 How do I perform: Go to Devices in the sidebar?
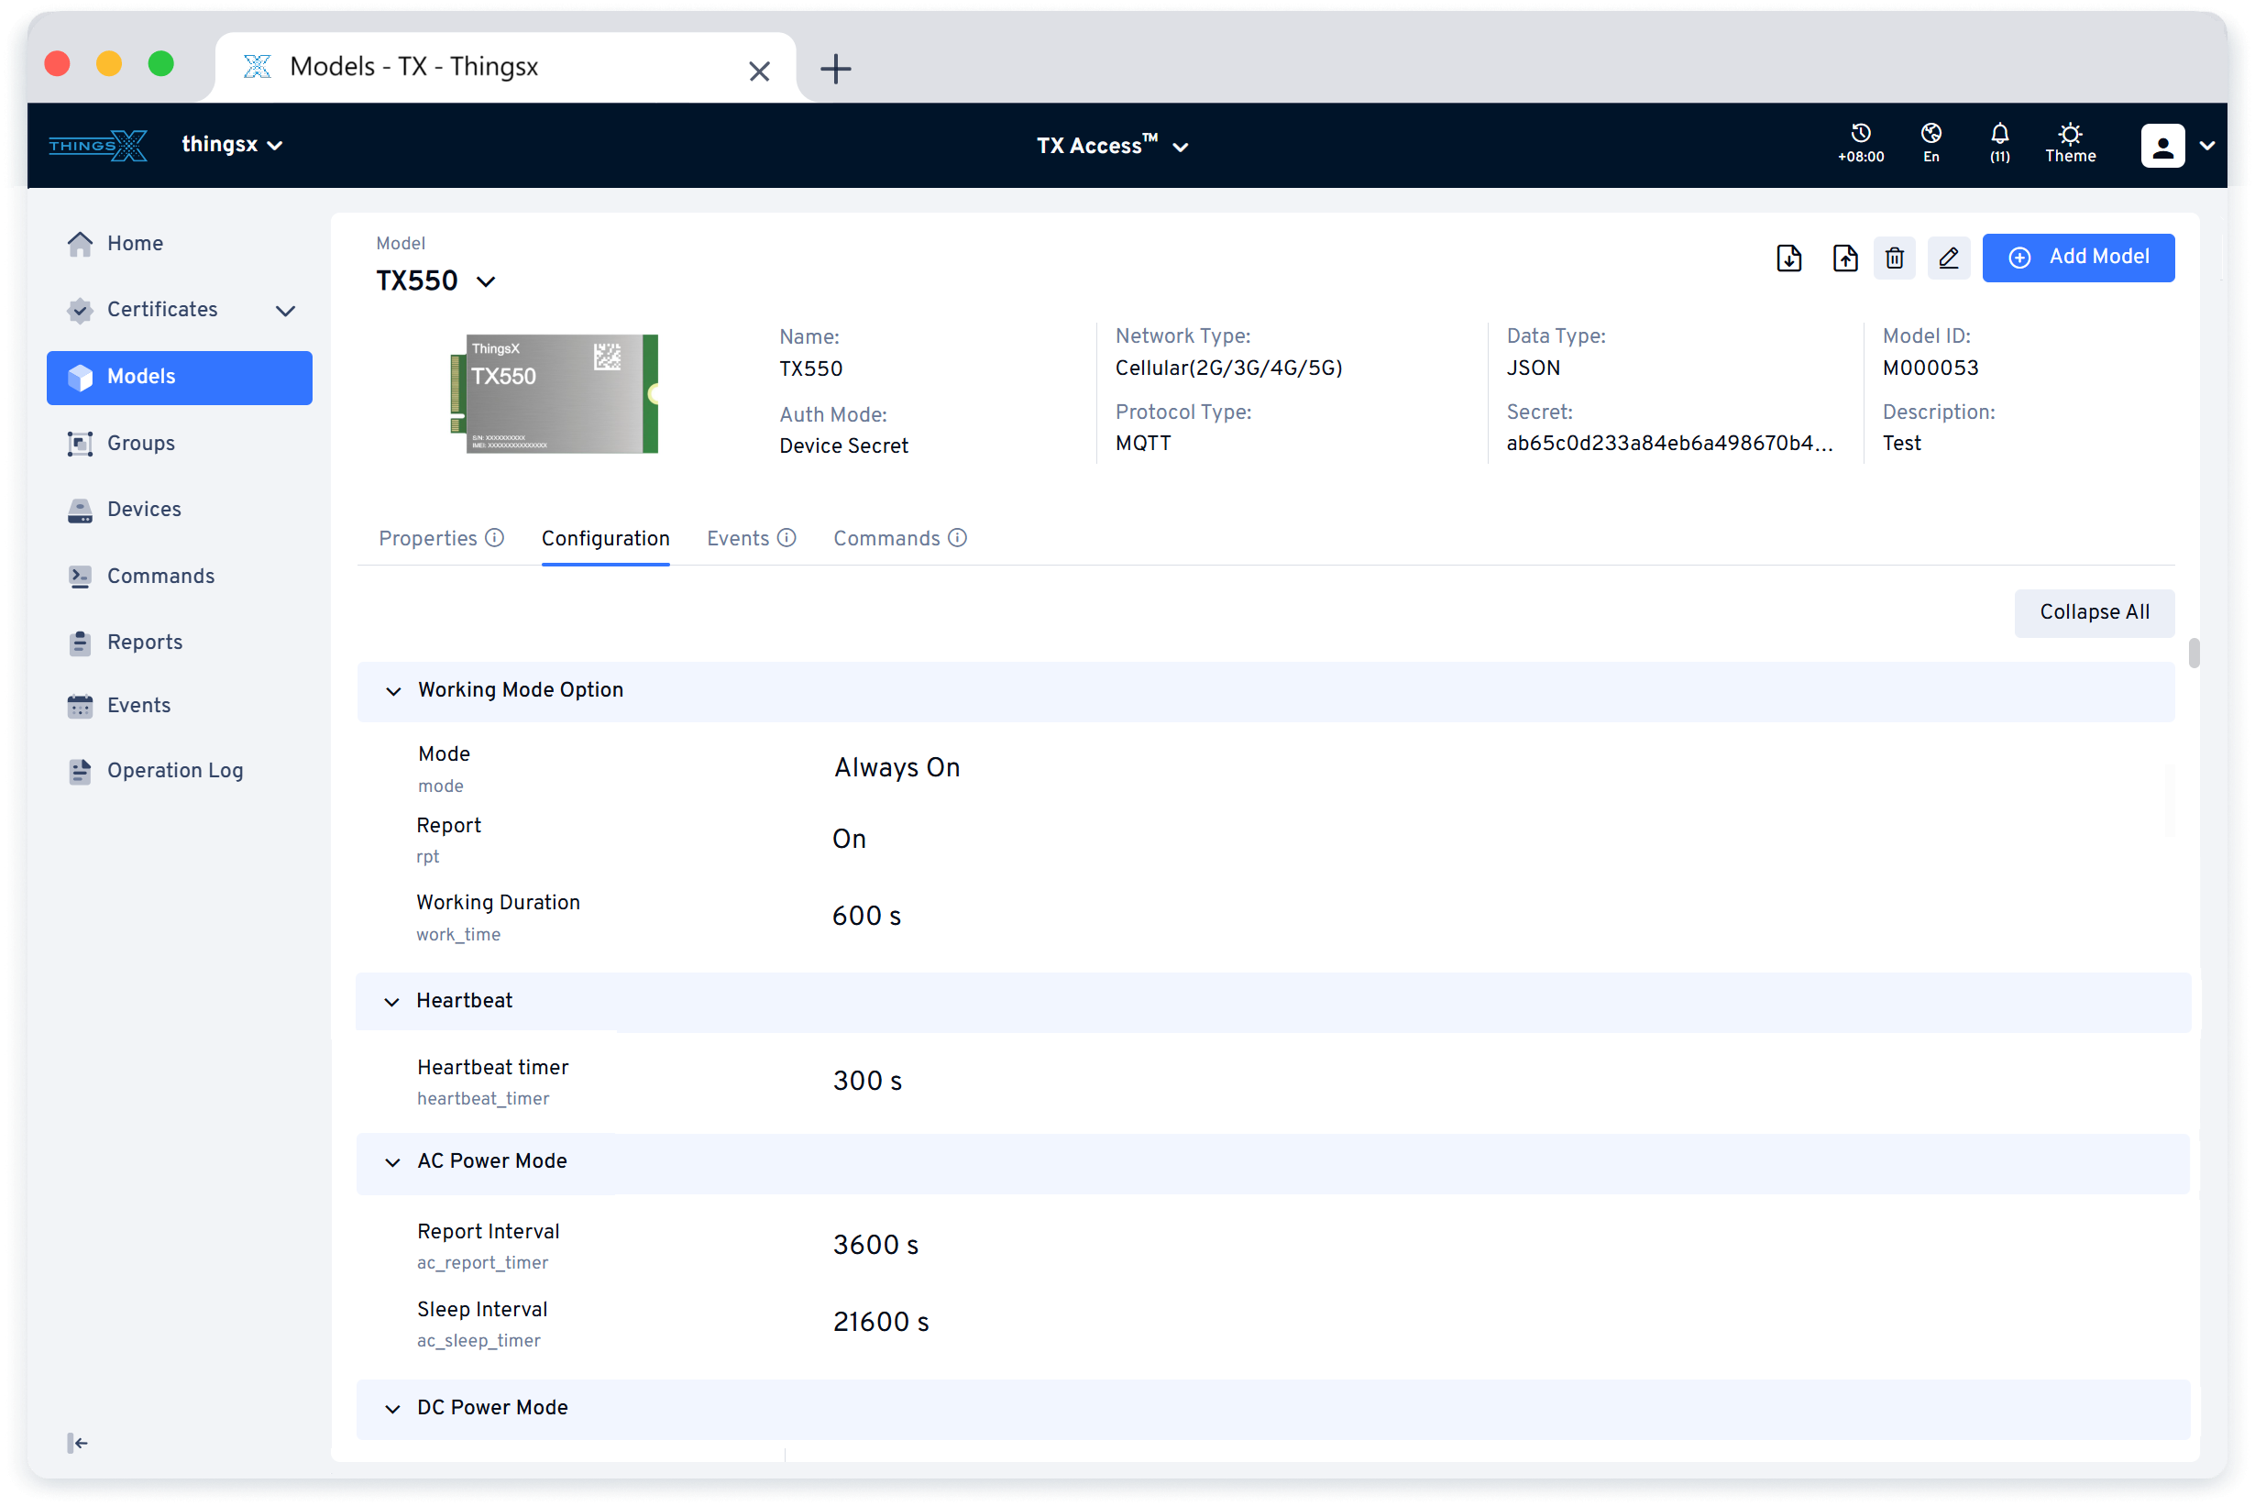click(179, 509)
